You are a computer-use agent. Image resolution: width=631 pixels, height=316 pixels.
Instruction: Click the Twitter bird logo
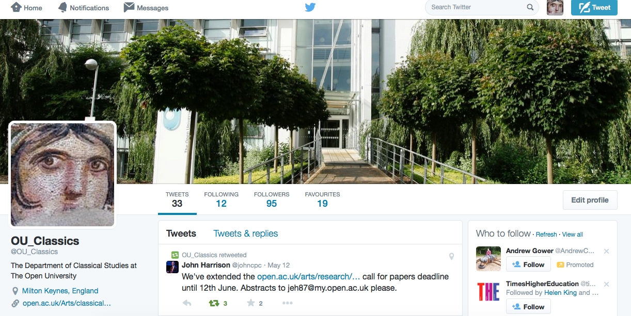pos(310,7)
